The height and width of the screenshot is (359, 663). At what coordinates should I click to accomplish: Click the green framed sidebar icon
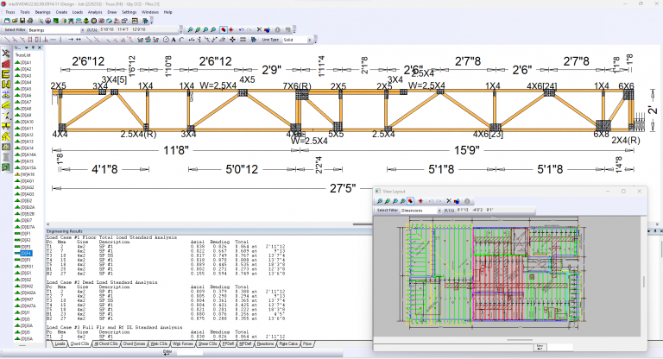[6, 167]
